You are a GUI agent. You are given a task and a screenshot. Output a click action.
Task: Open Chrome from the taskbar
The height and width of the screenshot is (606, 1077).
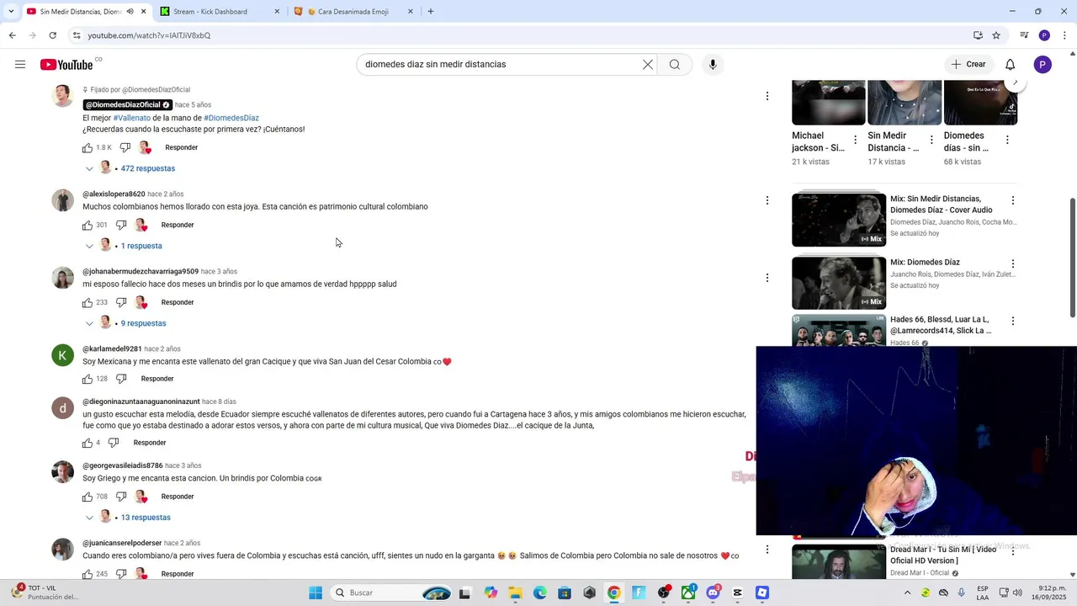tap(614, 593)
